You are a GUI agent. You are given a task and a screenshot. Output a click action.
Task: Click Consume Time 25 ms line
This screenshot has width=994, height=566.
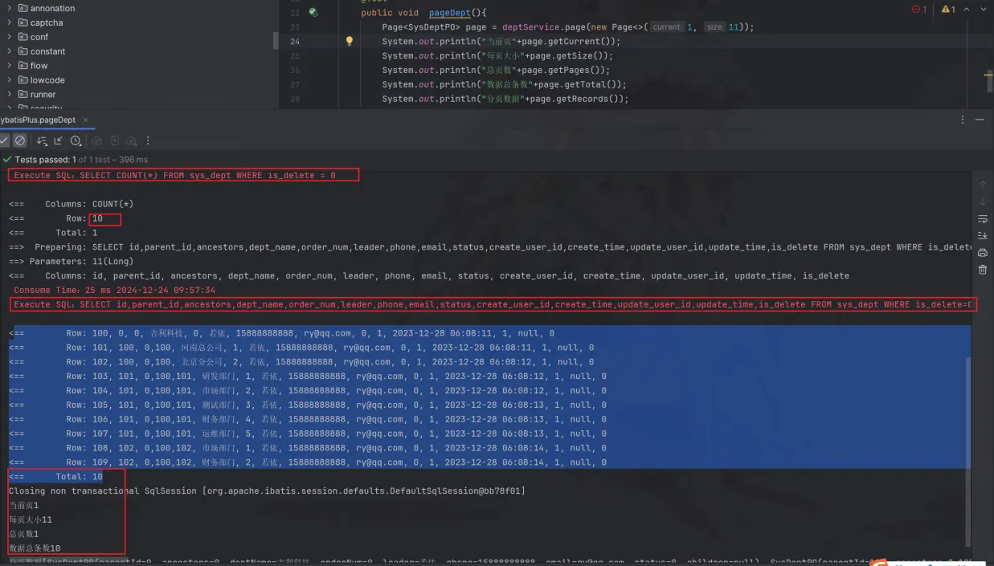114,290
